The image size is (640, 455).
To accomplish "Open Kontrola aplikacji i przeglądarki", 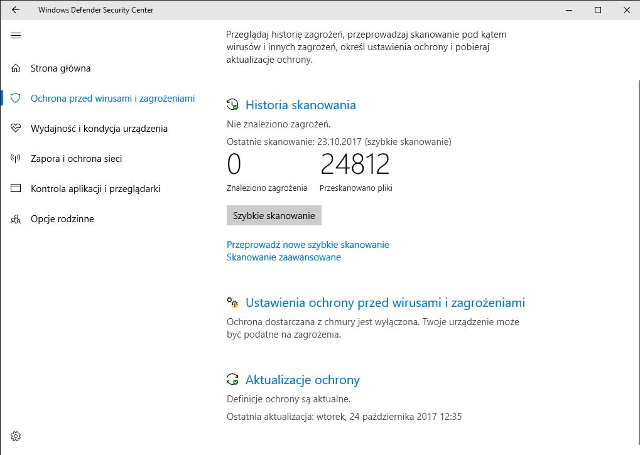I will coord(95,189).
